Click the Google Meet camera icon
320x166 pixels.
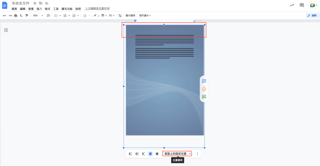[x=312, y=6]
